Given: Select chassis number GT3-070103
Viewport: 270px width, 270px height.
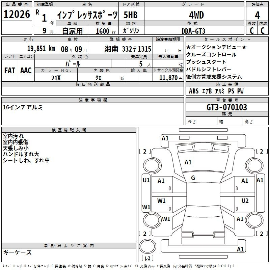Looking at the screenshot, I should (x=226, y=108).
